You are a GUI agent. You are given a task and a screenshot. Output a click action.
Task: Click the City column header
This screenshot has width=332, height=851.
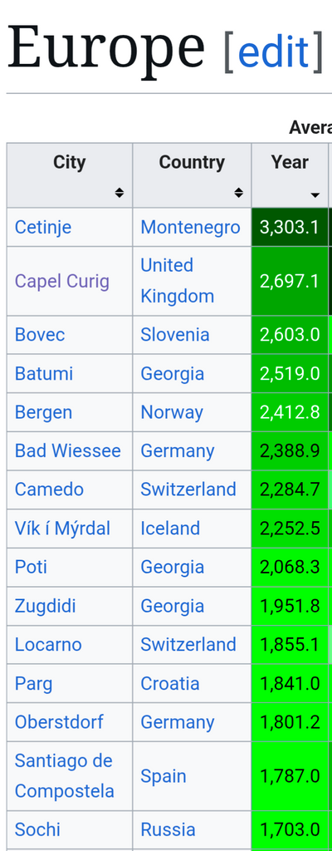(x=70, y=175)
